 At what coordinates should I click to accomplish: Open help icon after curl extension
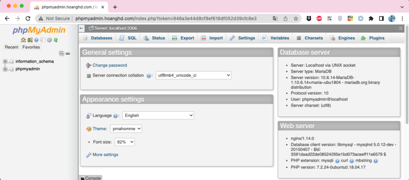pos(351,161)
